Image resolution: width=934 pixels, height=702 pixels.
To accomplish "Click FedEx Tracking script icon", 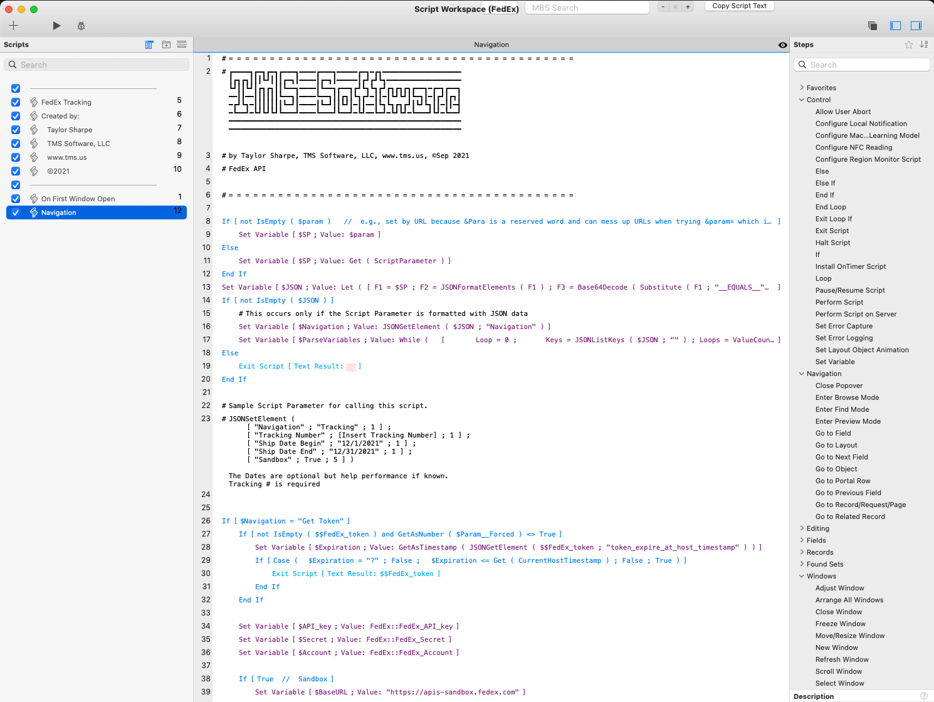I will tap(34, 102).
